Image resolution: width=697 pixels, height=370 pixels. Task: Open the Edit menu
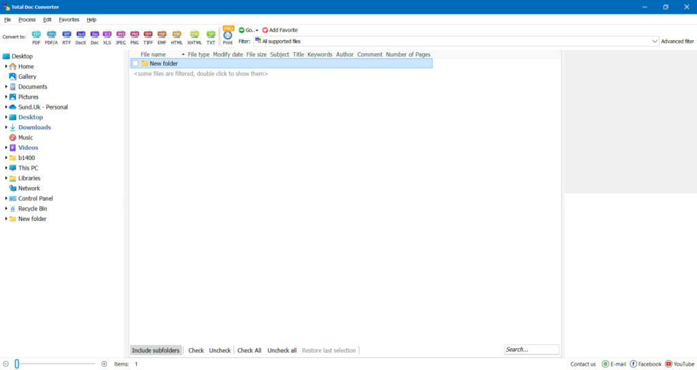pyautogui.click(x=47, y=20)
